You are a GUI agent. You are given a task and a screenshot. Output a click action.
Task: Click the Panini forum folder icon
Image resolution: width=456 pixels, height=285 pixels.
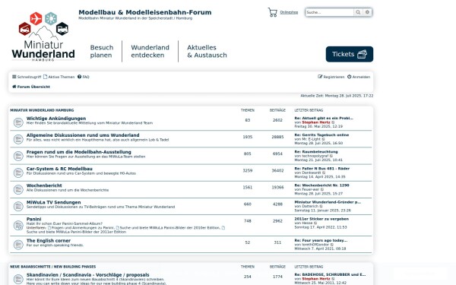(x=18, y=226)
